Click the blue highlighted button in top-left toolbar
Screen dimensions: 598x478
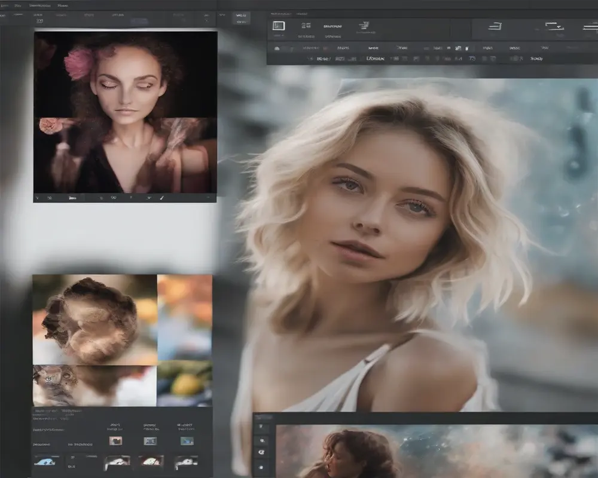click(x=139, y=21)
